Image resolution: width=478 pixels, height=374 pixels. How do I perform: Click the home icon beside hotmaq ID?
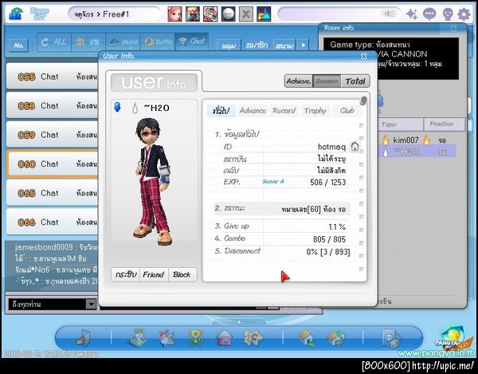[x=355, y=147]
